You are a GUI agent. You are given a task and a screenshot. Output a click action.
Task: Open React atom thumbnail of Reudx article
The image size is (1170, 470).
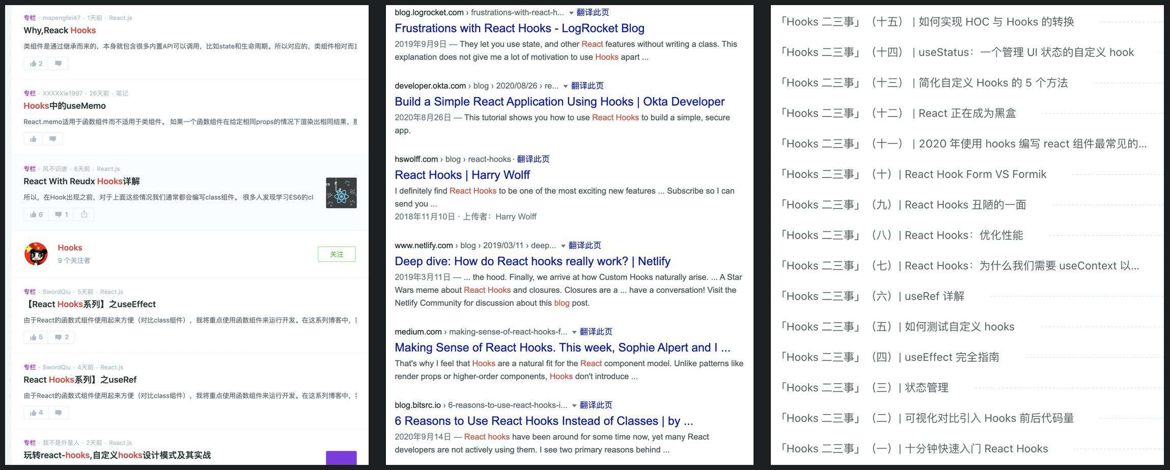pos(341,193)
